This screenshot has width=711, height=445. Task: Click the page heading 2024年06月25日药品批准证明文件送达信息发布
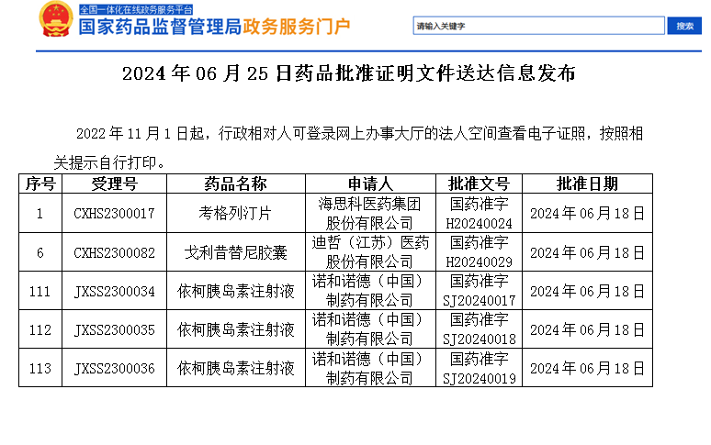[349, 73]
